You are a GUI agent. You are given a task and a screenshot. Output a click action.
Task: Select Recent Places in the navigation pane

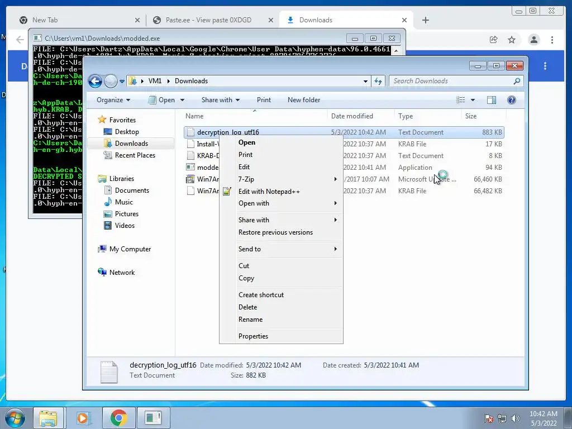point(135,155)
